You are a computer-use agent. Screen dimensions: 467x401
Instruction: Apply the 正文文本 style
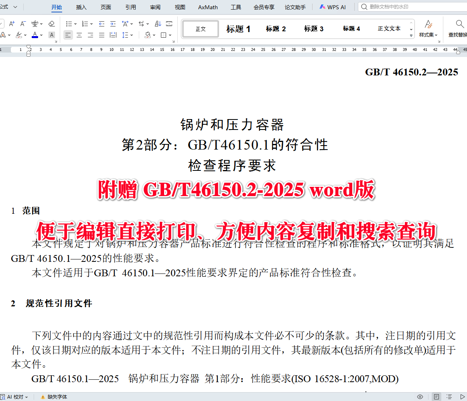(389, 29)
